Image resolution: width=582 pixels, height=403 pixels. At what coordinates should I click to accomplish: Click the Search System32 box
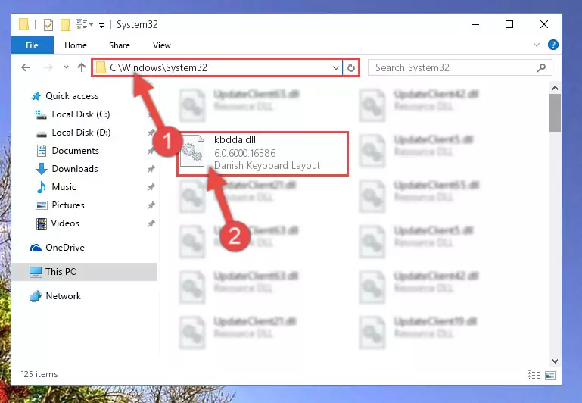[x=459, y=67]
